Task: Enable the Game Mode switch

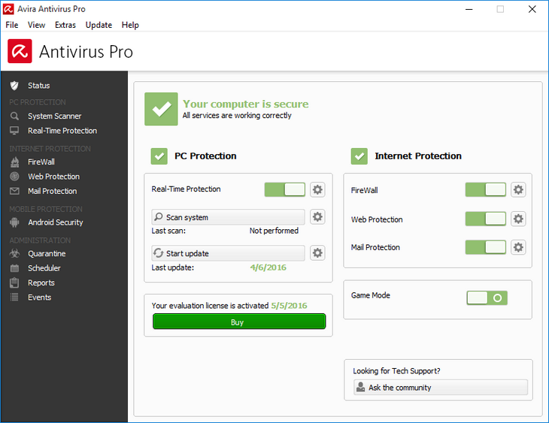Action: [487, 298]
